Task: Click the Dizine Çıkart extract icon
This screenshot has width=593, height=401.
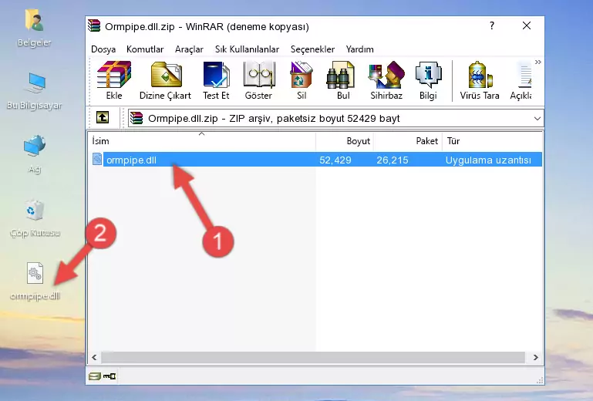Action: [x=165, y=80]
